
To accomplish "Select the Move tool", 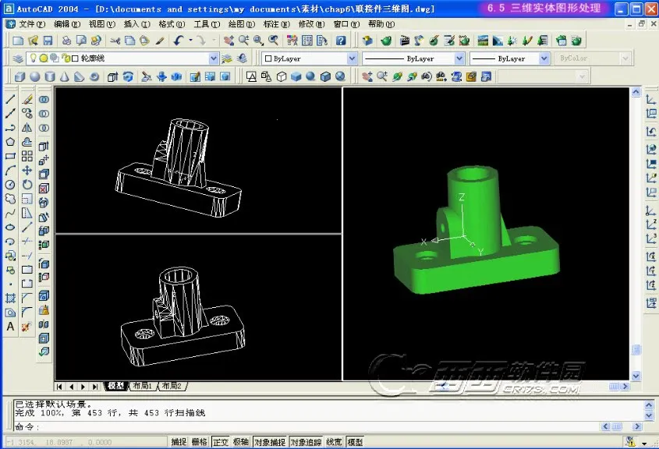I will click(x=30, y=169).
